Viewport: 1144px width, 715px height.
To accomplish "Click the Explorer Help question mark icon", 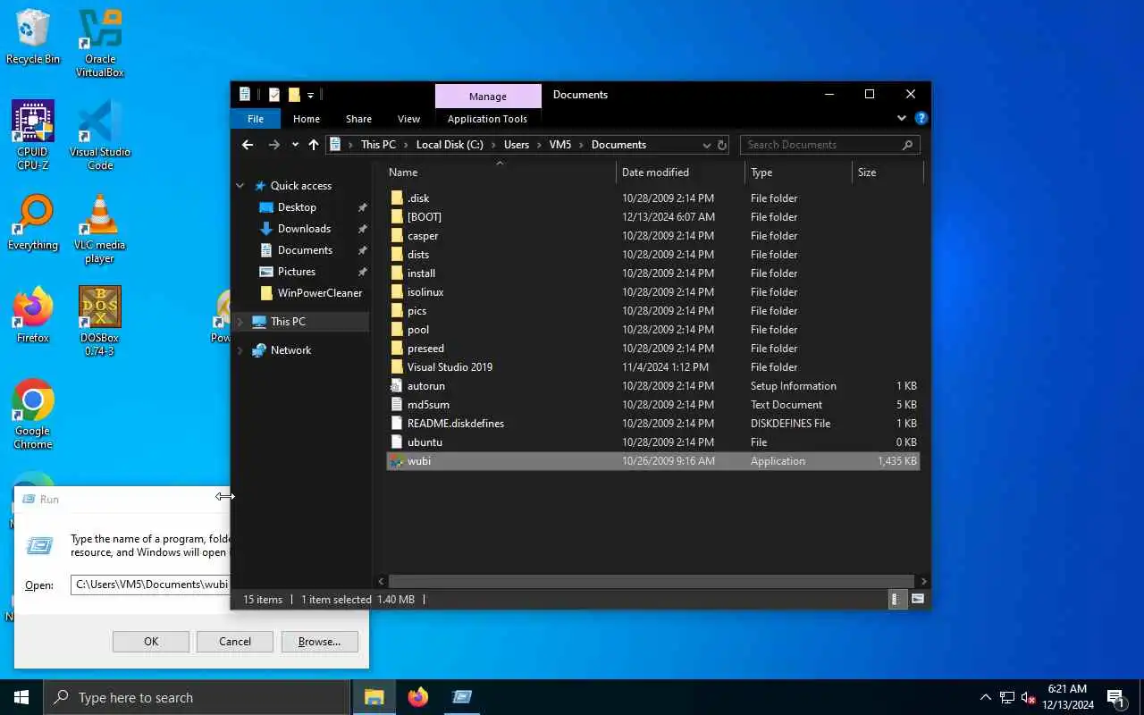I will click(921, 118).
